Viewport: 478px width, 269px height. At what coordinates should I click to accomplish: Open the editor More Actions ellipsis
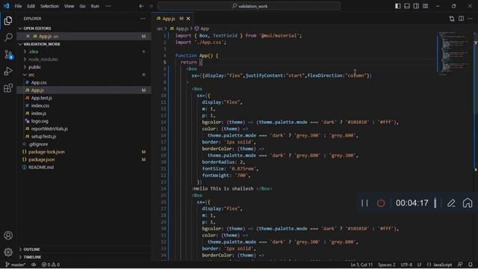click(470, 19)
